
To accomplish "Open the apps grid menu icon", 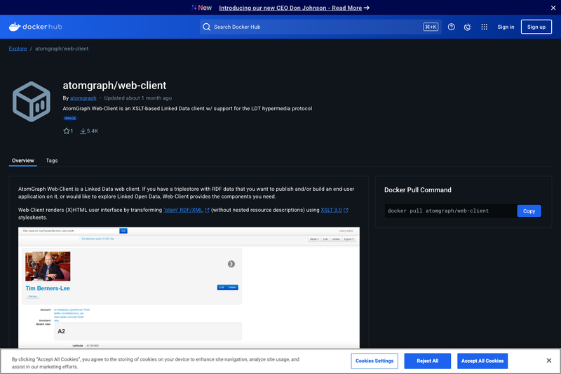I will 484,27.
